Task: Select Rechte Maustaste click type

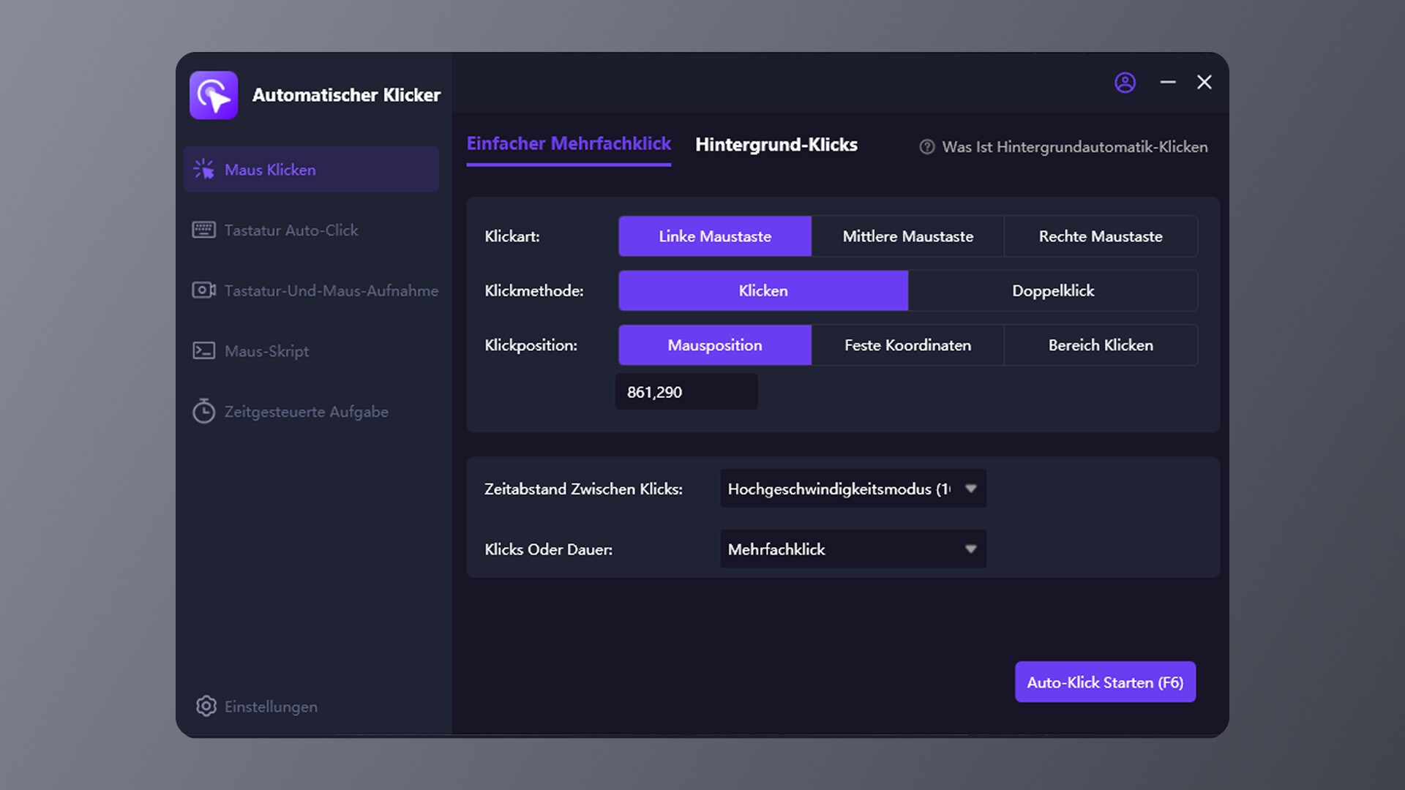Action: pyautogui.click(x=1100, y=236)
